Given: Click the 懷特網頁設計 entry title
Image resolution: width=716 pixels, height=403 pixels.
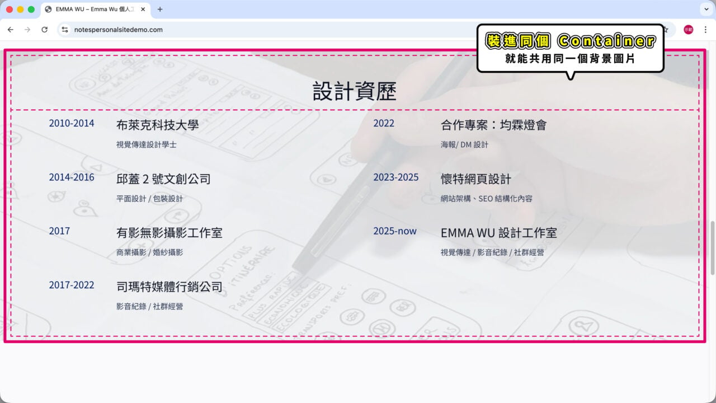Looking at the screenshot, I should [x=476, y=179].
